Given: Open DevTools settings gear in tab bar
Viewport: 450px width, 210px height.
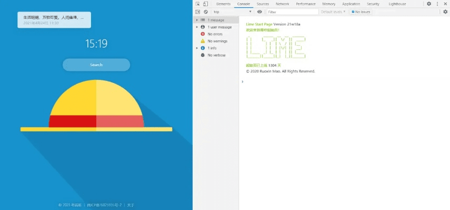Looking at the screenshot, I should point(429,4).
